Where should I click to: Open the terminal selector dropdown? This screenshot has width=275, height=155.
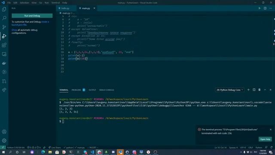(x=229, y=90)
